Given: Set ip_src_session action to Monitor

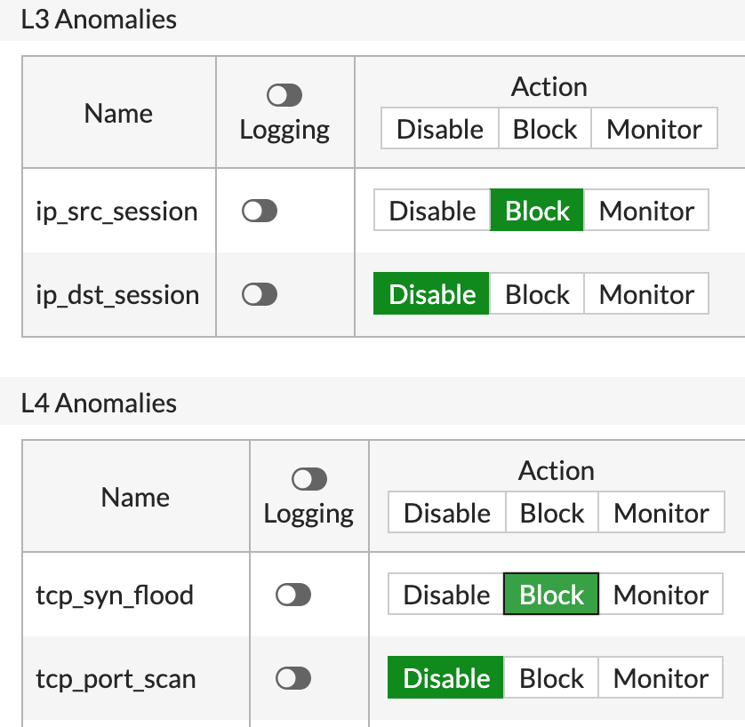Looking at the screenshot, I should point(646,212).
